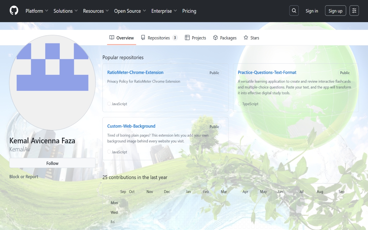Click the command palette icon top right

(x=354, y=10)
